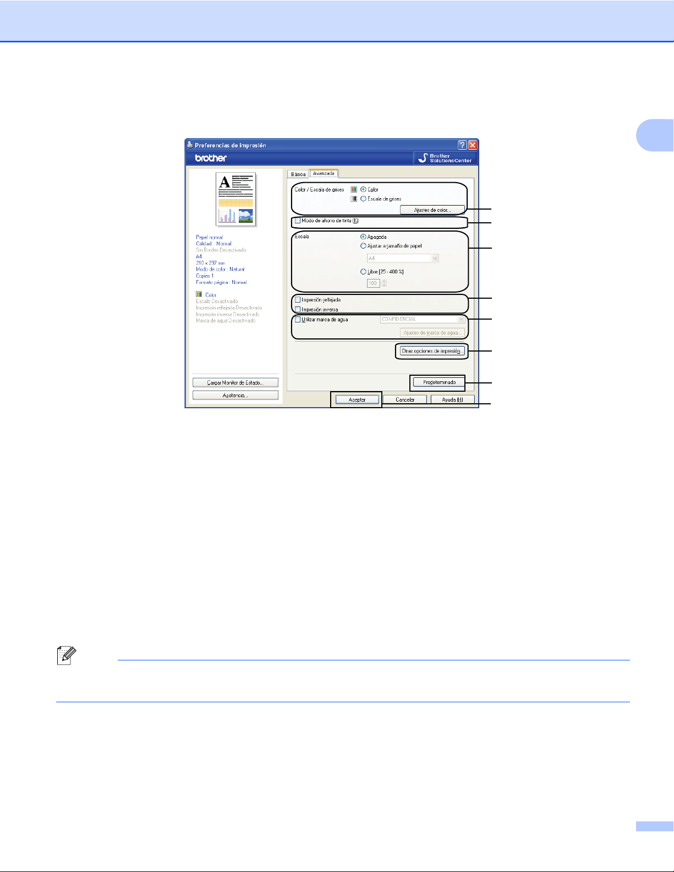674x872 pixels.
Task: Click 'Copias 1' summary line
Action: click(x=205, y=276)
